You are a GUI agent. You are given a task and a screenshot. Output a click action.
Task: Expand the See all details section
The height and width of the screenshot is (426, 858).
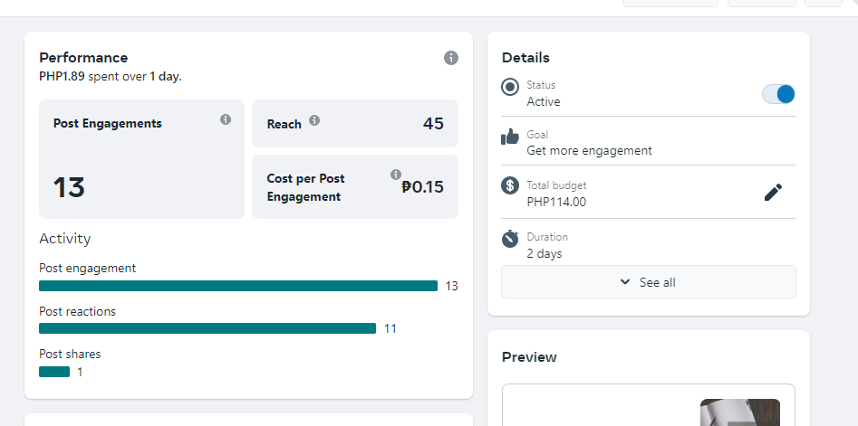(649, 282)
